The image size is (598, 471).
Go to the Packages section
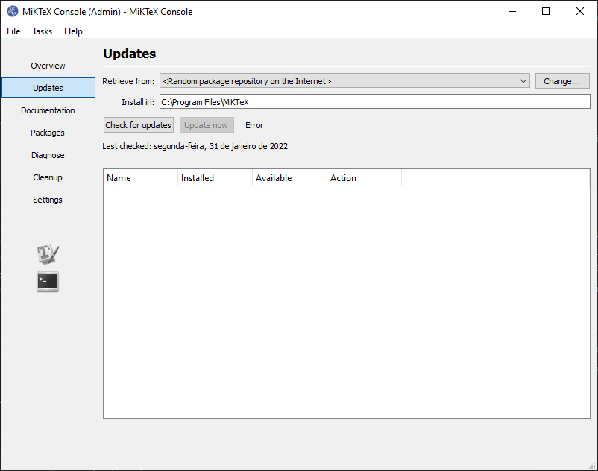tap(47, 132)
